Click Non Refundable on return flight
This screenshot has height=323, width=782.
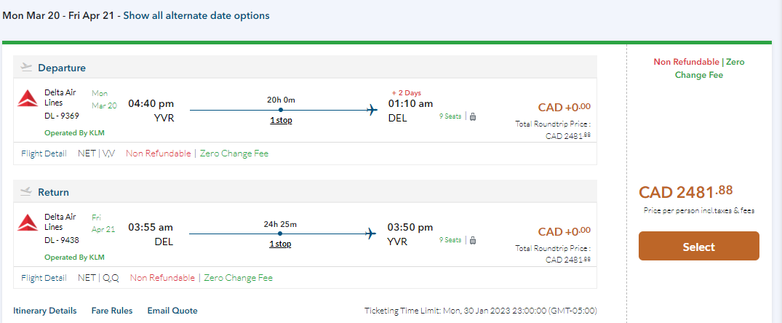point(162,277)
